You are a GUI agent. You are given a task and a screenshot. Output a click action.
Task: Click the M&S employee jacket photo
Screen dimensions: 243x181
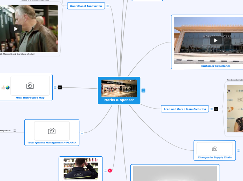point(81,169)
